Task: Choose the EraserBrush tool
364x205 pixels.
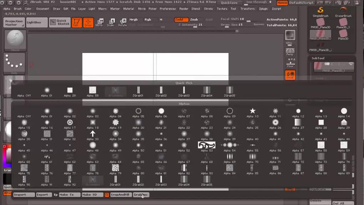Action: pos(343,12)
